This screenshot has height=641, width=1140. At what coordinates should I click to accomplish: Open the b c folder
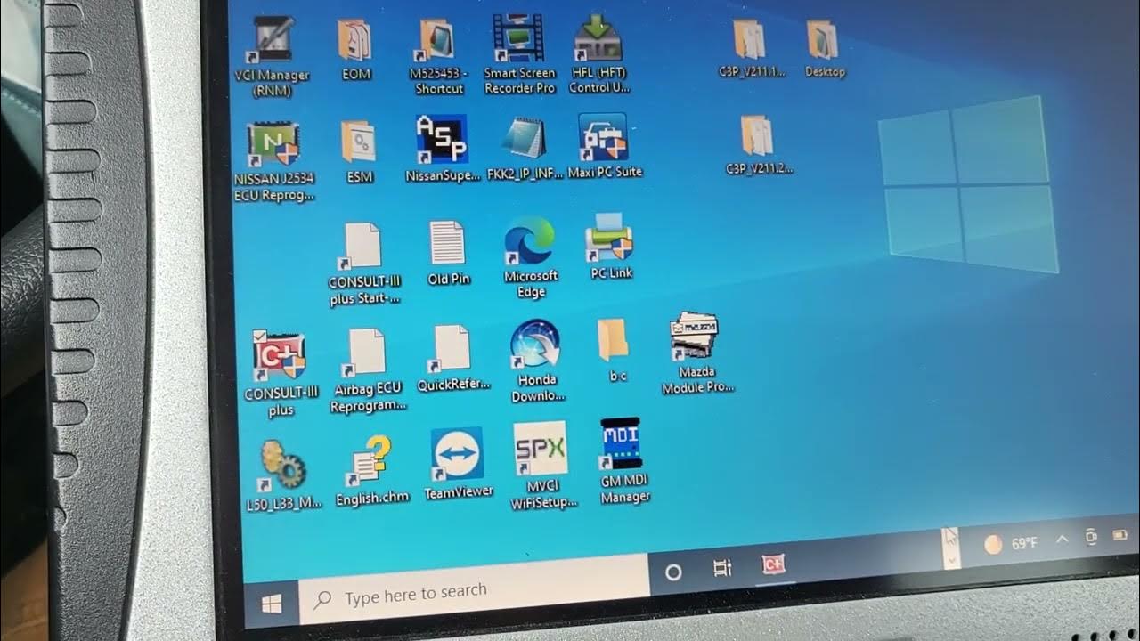click(x=615, y=351)
